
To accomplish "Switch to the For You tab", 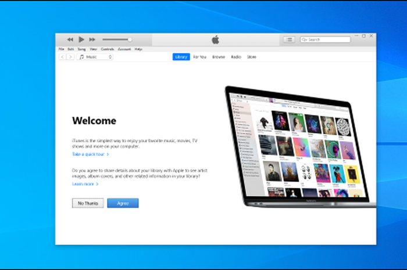I will [x=199, y=57].
